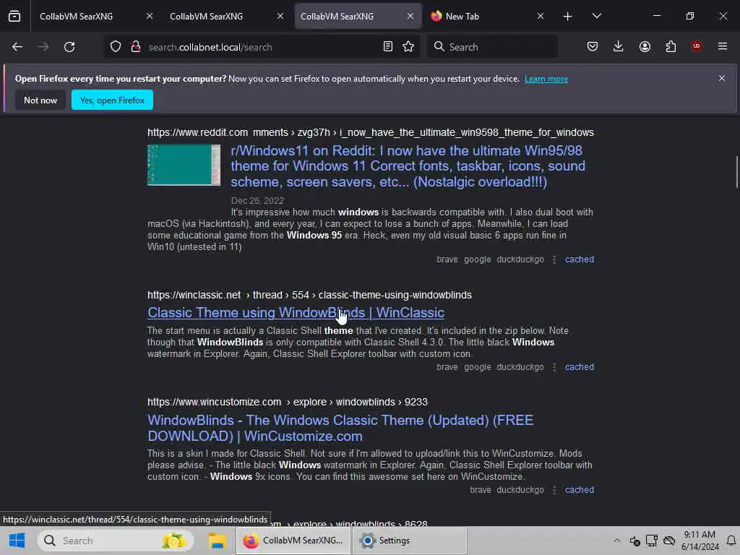Viewport: 740px width, 555px height.
Task: Open the uBlock Origin extension popup
Action: 696,46
